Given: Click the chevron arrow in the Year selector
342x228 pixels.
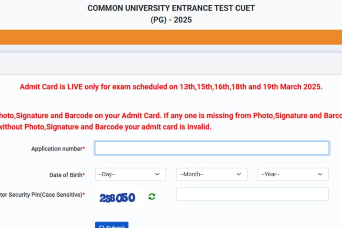Looking at the screenshot, I should tap(320, 174).
